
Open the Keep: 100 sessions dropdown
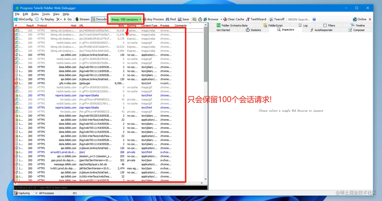click(126, 19)
